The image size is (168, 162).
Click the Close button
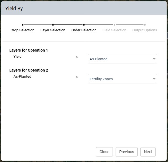click(x=104, y=152)
